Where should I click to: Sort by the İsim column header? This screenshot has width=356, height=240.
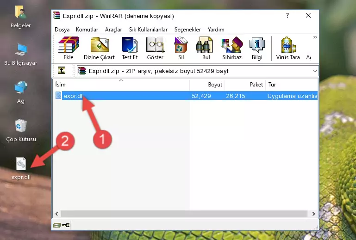[x=121, y=85]
